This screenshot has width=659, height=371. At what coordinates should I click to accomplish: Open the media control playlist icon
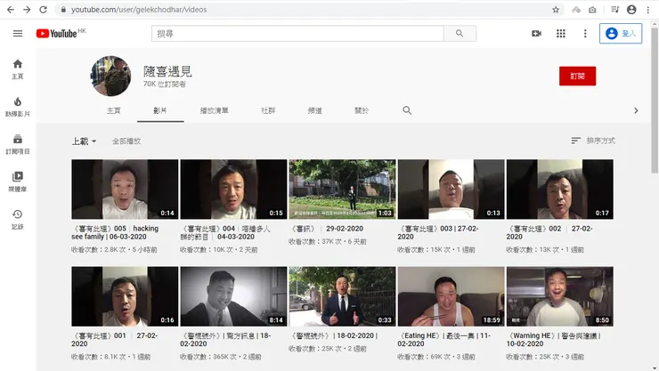614,9
